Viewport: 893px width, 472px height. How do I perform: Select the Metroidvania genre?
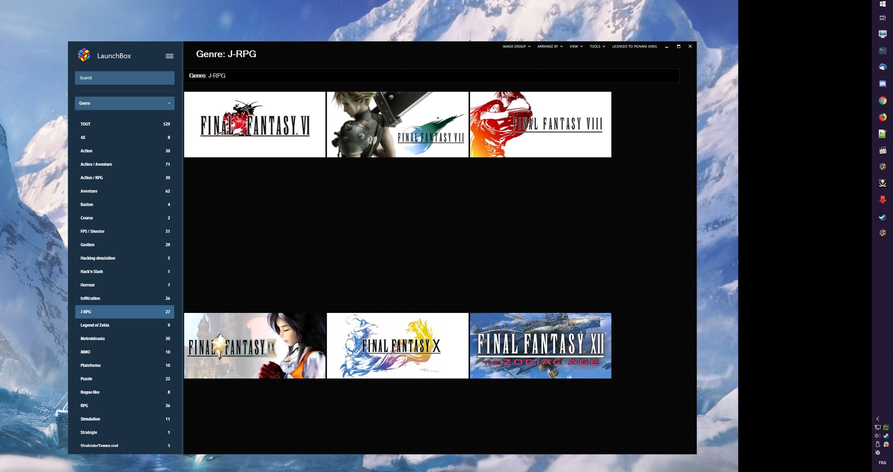pyautogui.click(x=124, y=339)
